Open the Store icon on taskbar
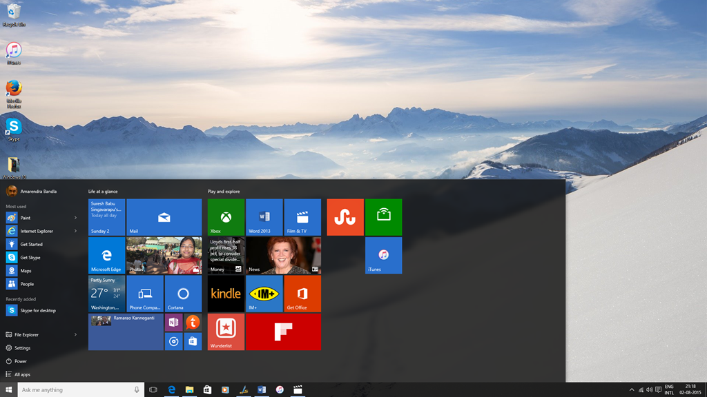 [x=207, y=390]
